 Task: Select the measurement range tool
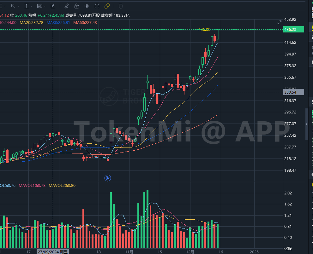pyautogui.click(x=26, y=6)
